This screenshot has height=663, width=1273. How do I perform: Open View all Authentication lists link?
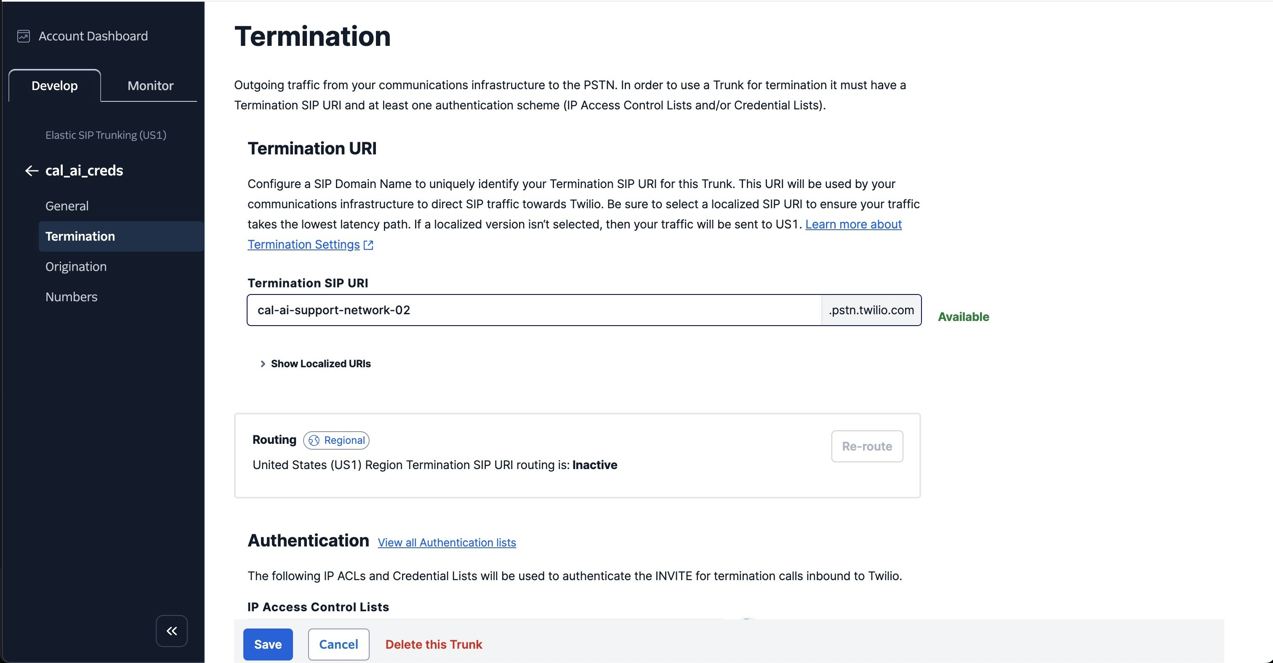point(446,543)
